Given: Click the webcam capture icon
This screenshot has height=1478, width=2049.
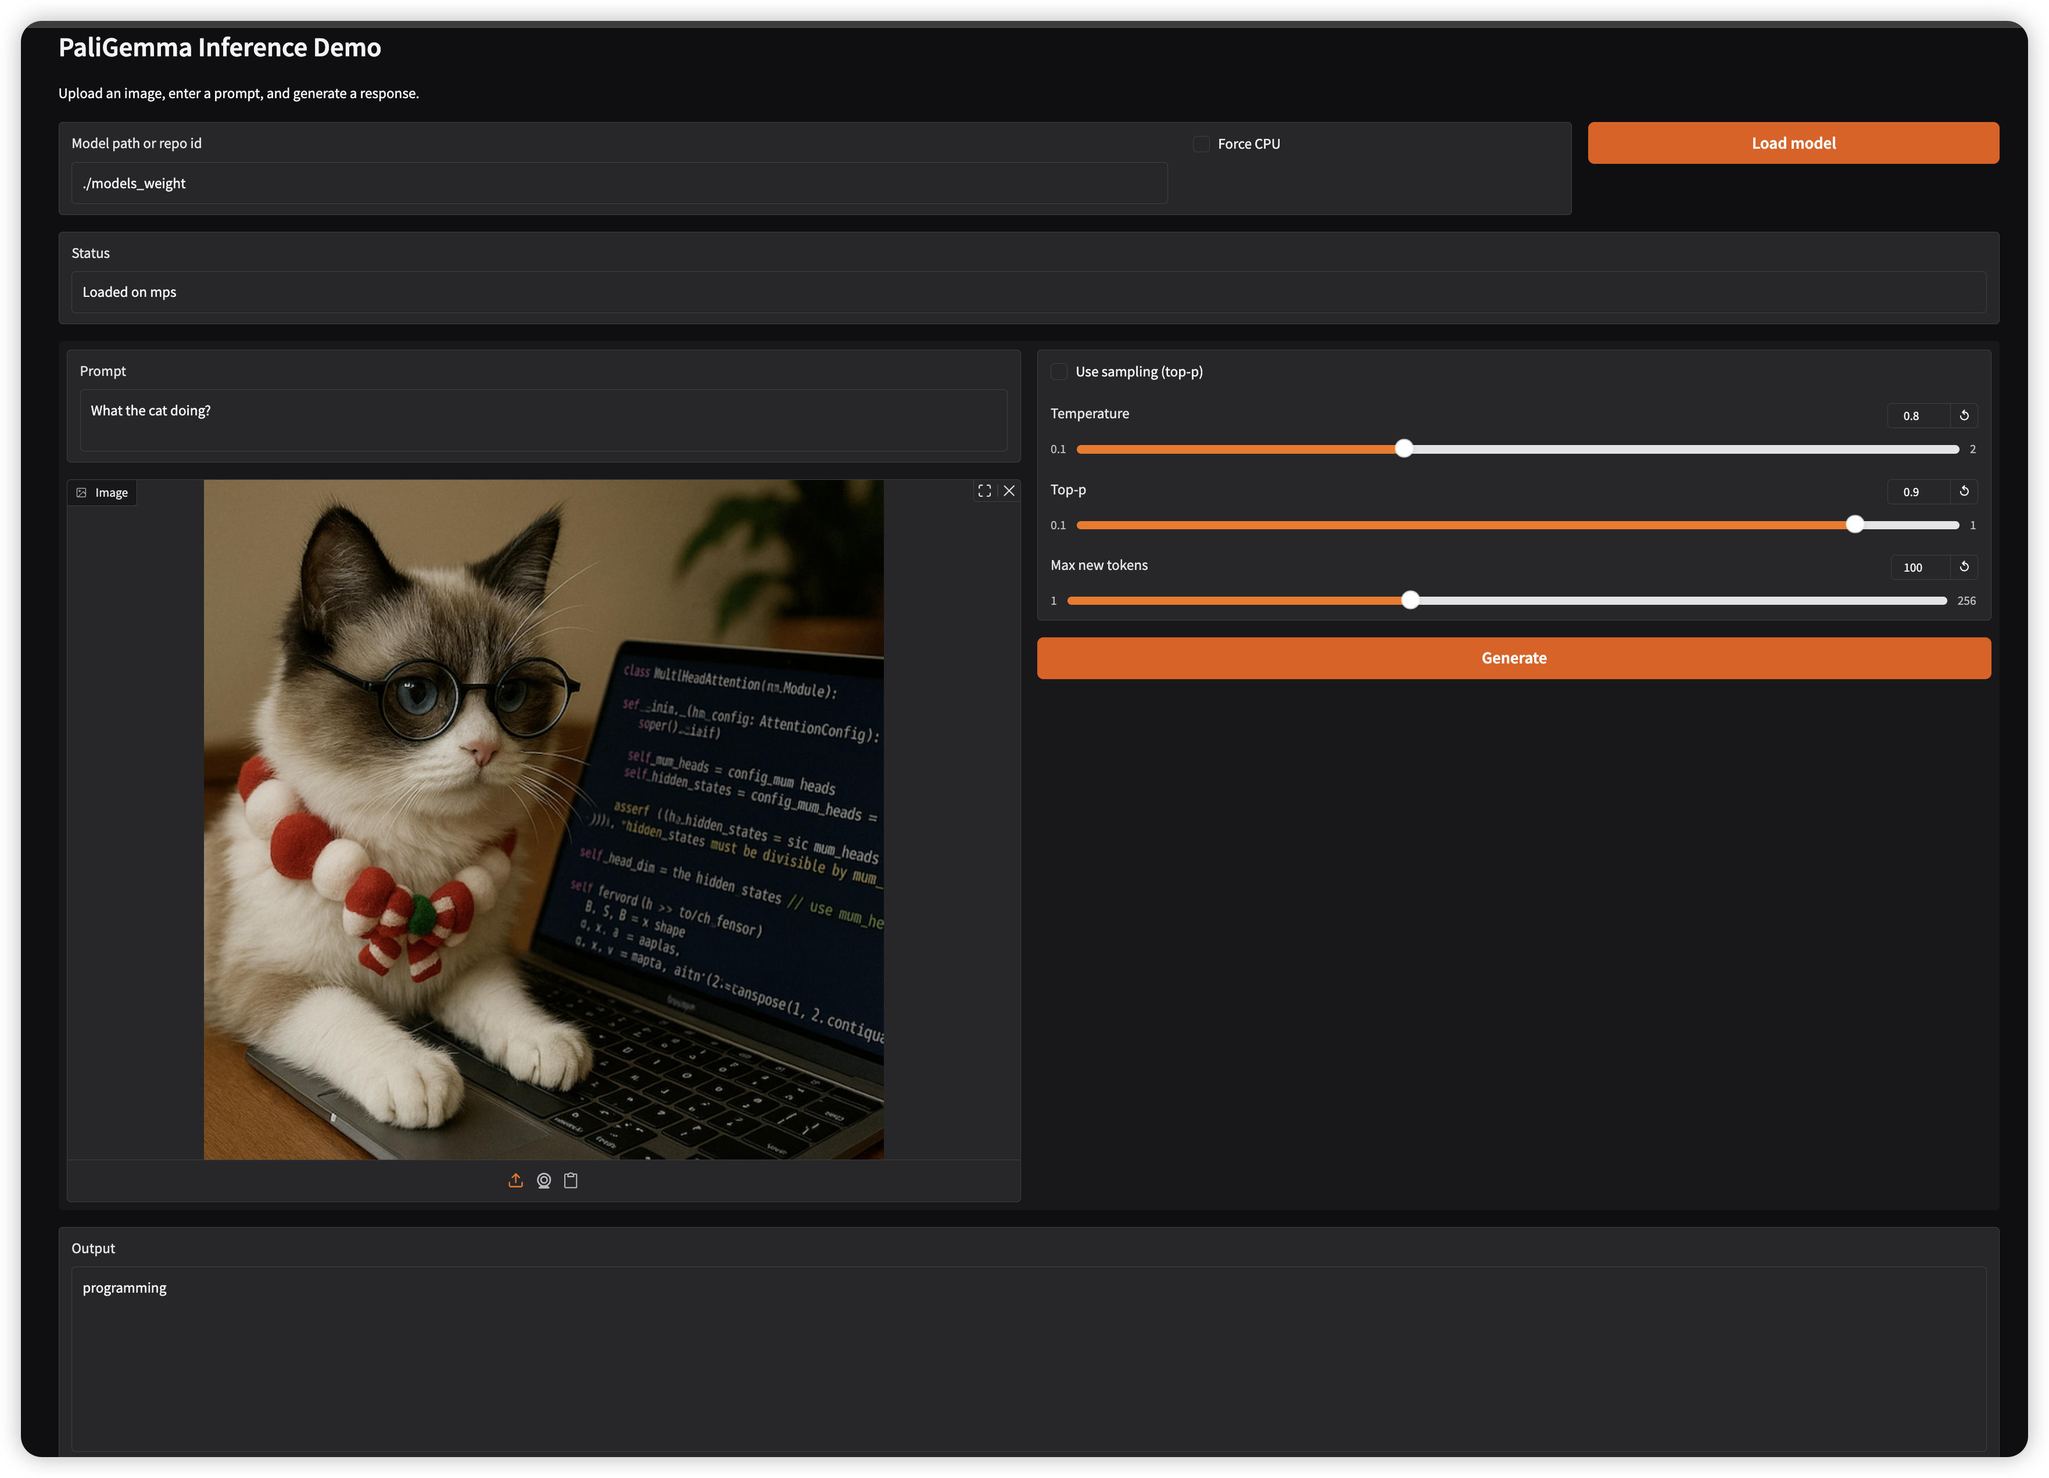Looking at the screenshot, I should tap(544, 1181).
